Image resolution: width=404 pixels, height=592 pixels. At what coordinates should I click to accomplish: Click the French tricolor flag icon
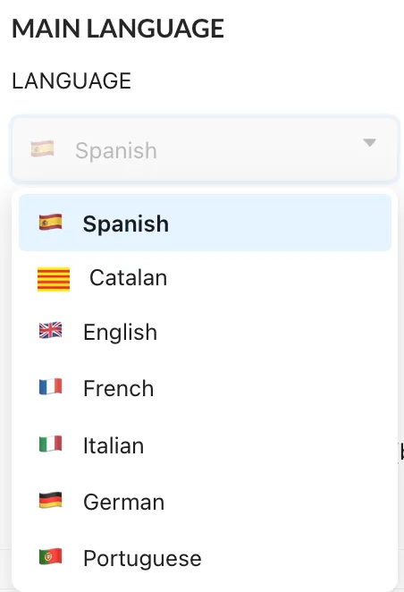51,386
